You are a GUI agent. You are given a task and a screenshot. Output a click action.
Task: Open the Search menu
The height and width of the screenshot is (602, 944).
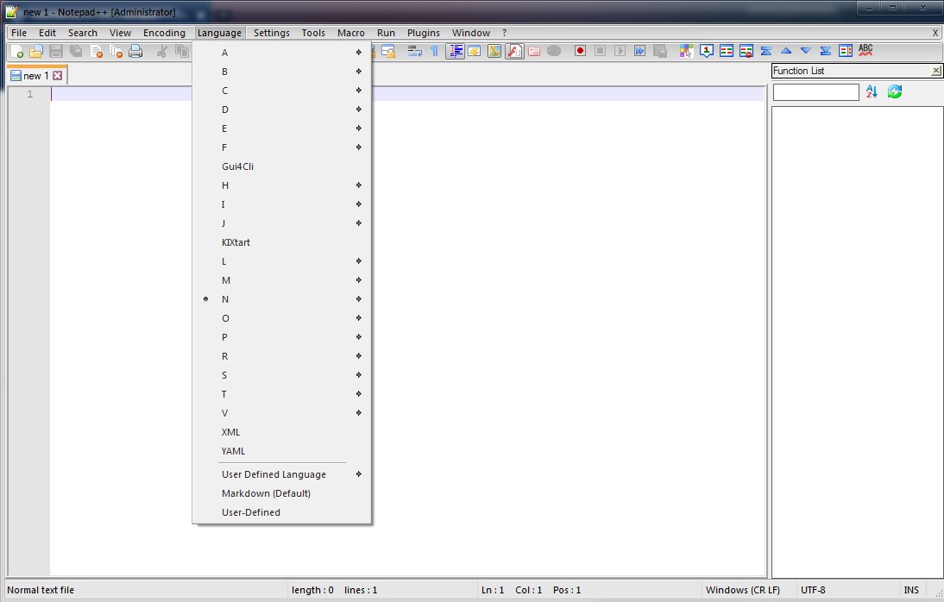(83, 33)
